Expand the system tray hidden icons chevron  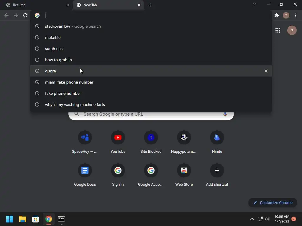click(x=252, y=219)
